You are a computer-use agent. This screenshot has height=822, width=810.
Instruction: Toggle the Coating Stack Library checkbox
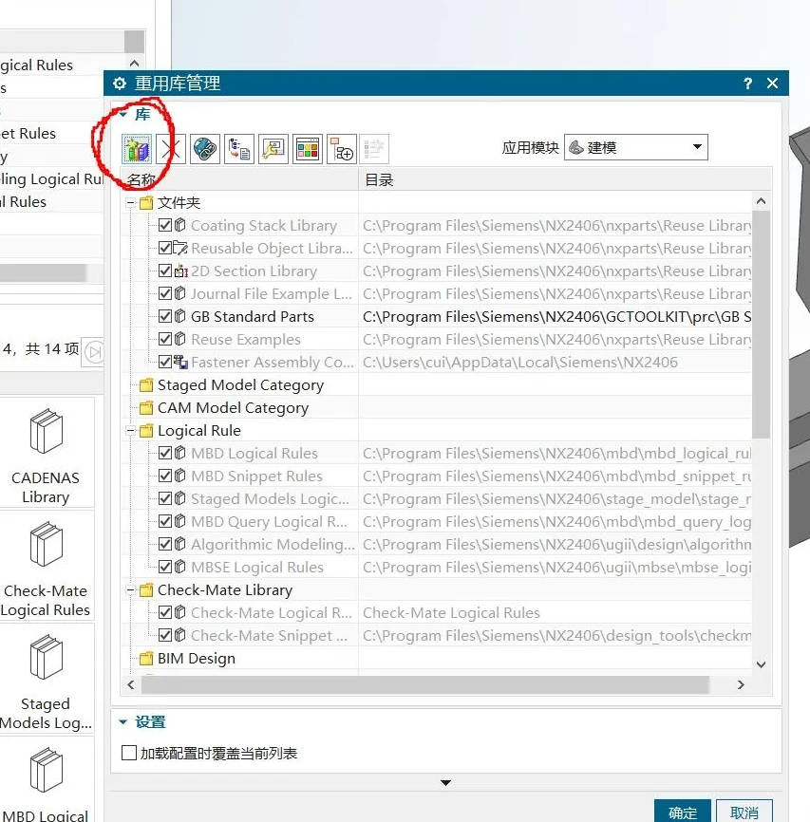tap(165, 226)
